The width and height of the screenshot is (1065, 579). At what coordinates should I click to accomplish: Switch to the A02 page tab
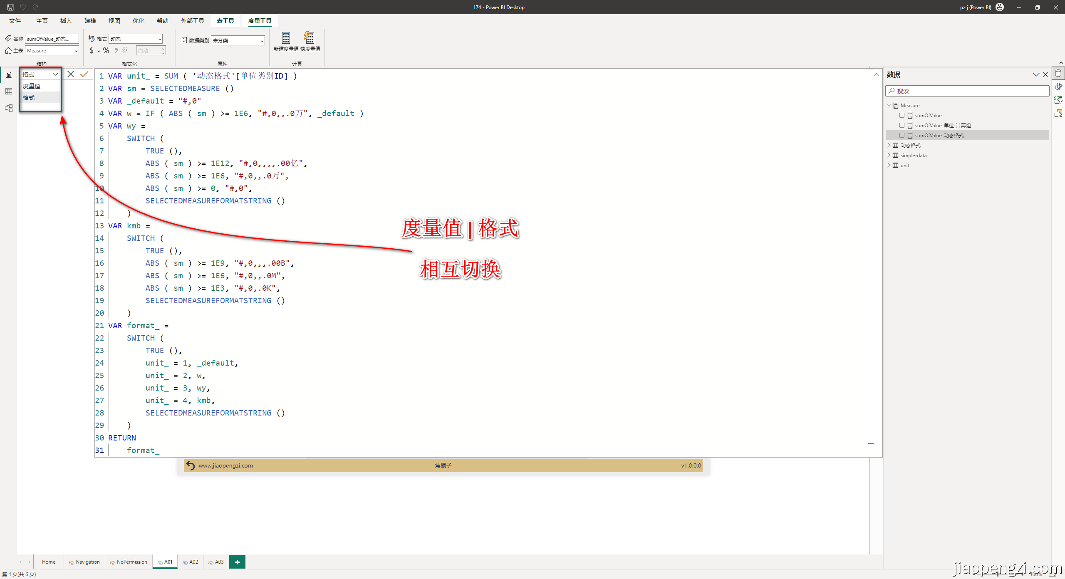[x=191, y=562]
